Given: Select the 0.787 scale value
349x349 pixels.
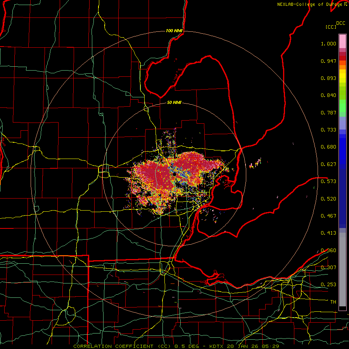Looking at the screenshot, I should point(328,112).
